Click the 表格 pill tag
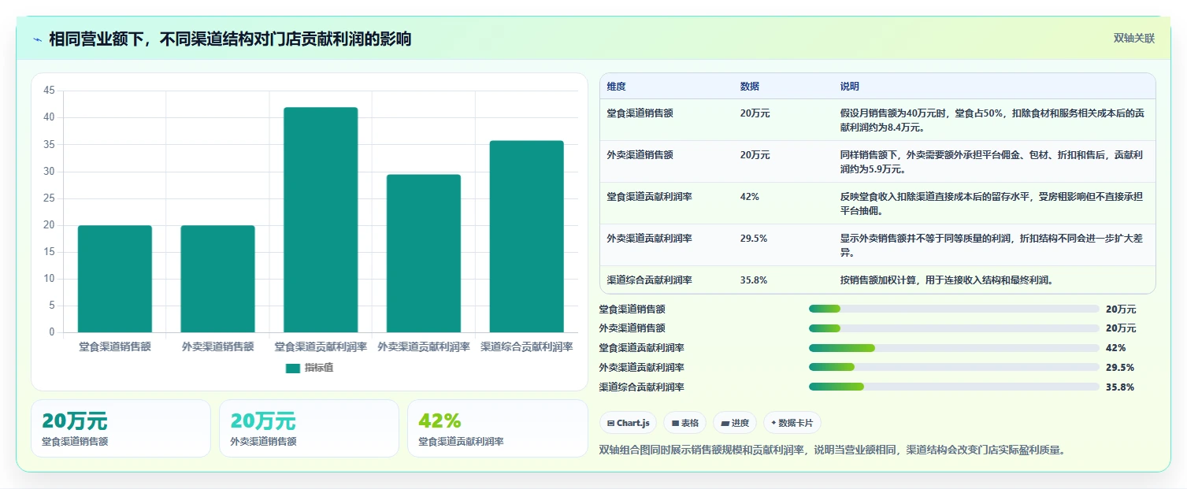1187x489 pixels. pyautogui.click(x=685, y=423)
